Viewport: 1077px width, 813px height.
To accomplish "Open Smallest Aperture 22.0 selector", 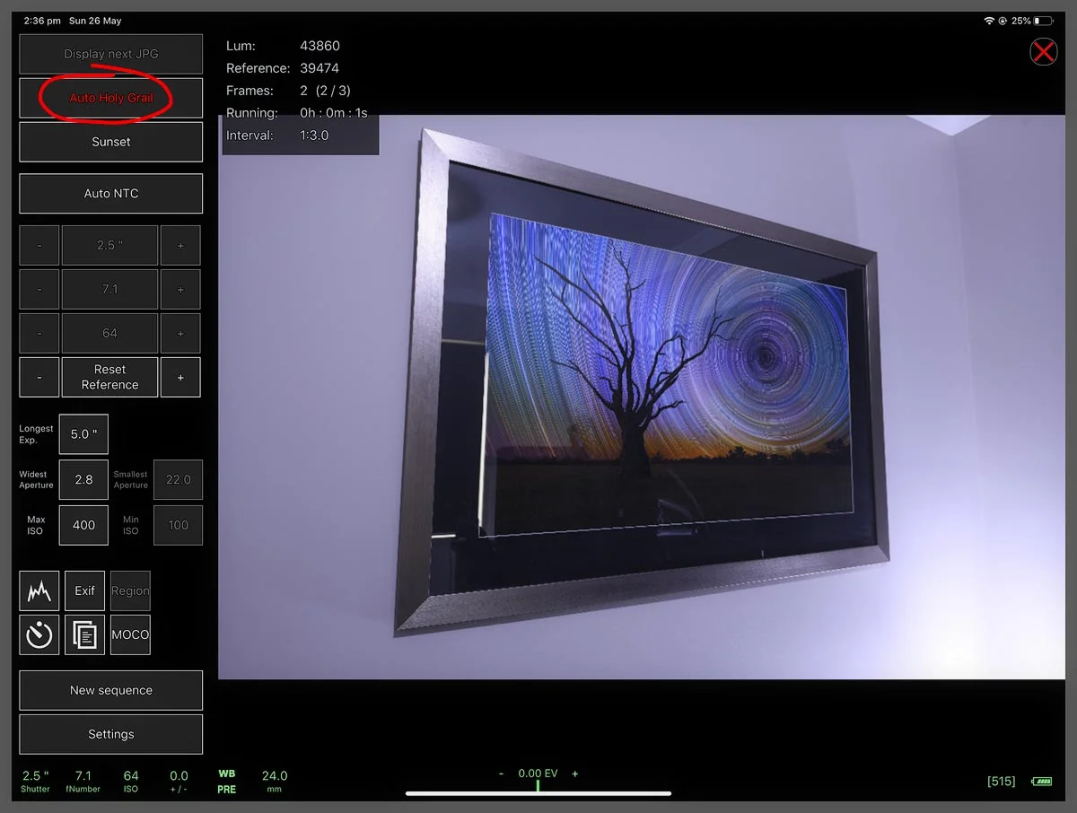I will (x=179, y=479).
